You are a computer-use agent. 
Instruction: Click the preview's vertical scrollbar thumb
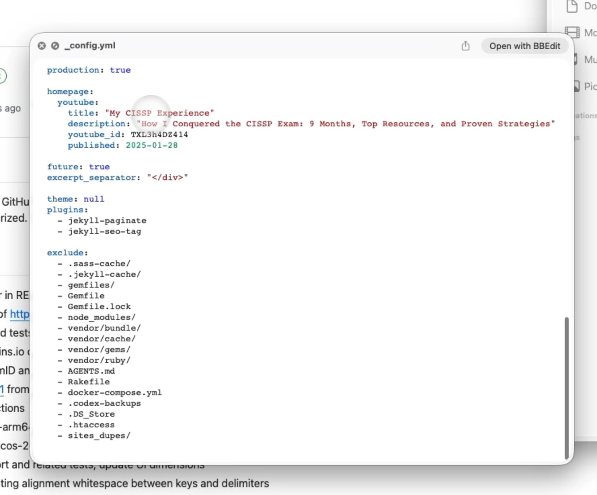pos(567,387)
